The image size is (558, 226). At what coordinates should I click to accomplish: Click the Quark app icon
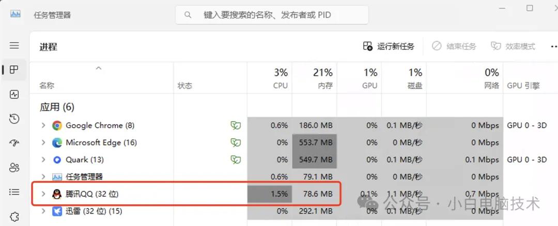pyautogui.click(x=57, y=159)
